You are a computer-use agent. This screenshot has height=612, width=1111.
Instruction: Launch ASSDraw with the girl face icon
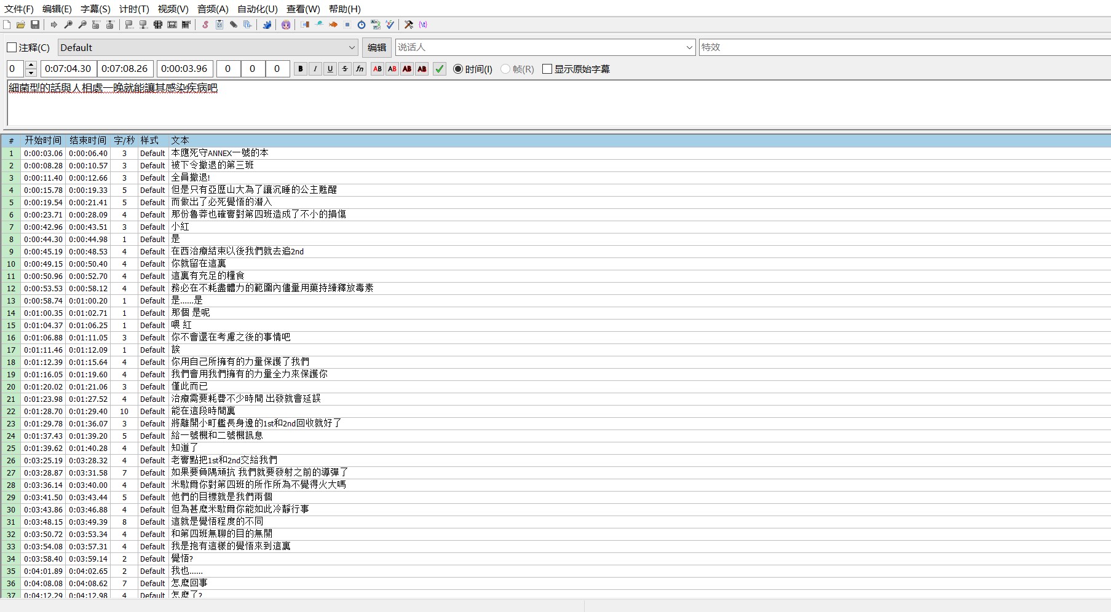285,25
